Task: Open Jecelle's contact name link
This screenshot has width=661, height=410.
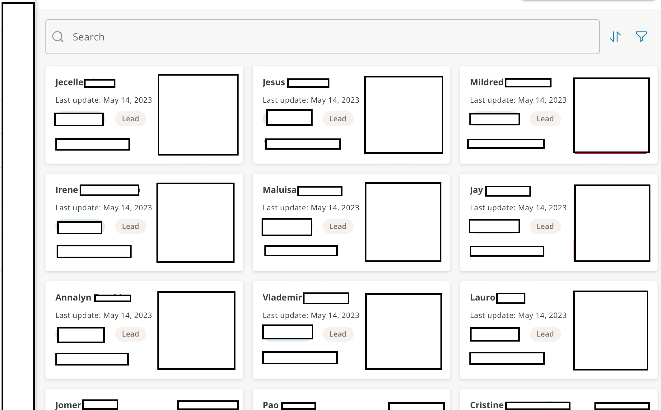Action: (70, 82)
